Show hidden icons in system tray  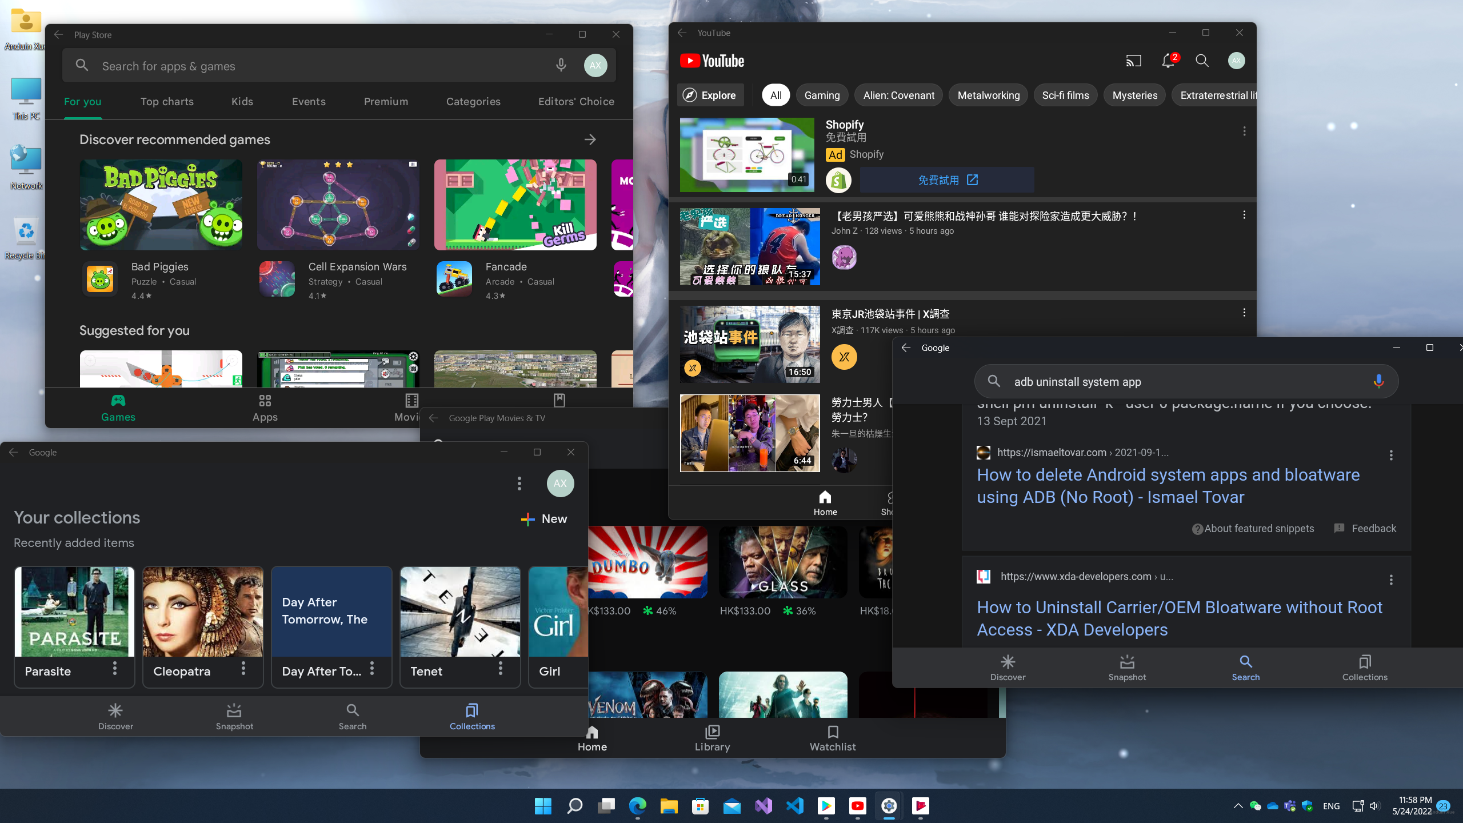[x=1238, y=806]
